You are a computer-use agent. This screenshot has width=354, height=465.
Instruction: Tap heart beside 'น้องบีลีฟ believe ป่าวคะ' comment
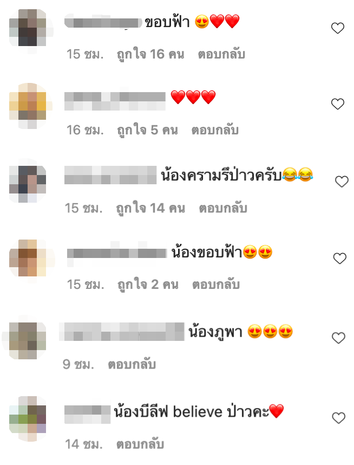[x=339, y=418]
